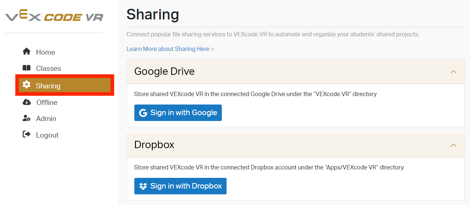Click the Google Drive section title

(x=164, y=72)
